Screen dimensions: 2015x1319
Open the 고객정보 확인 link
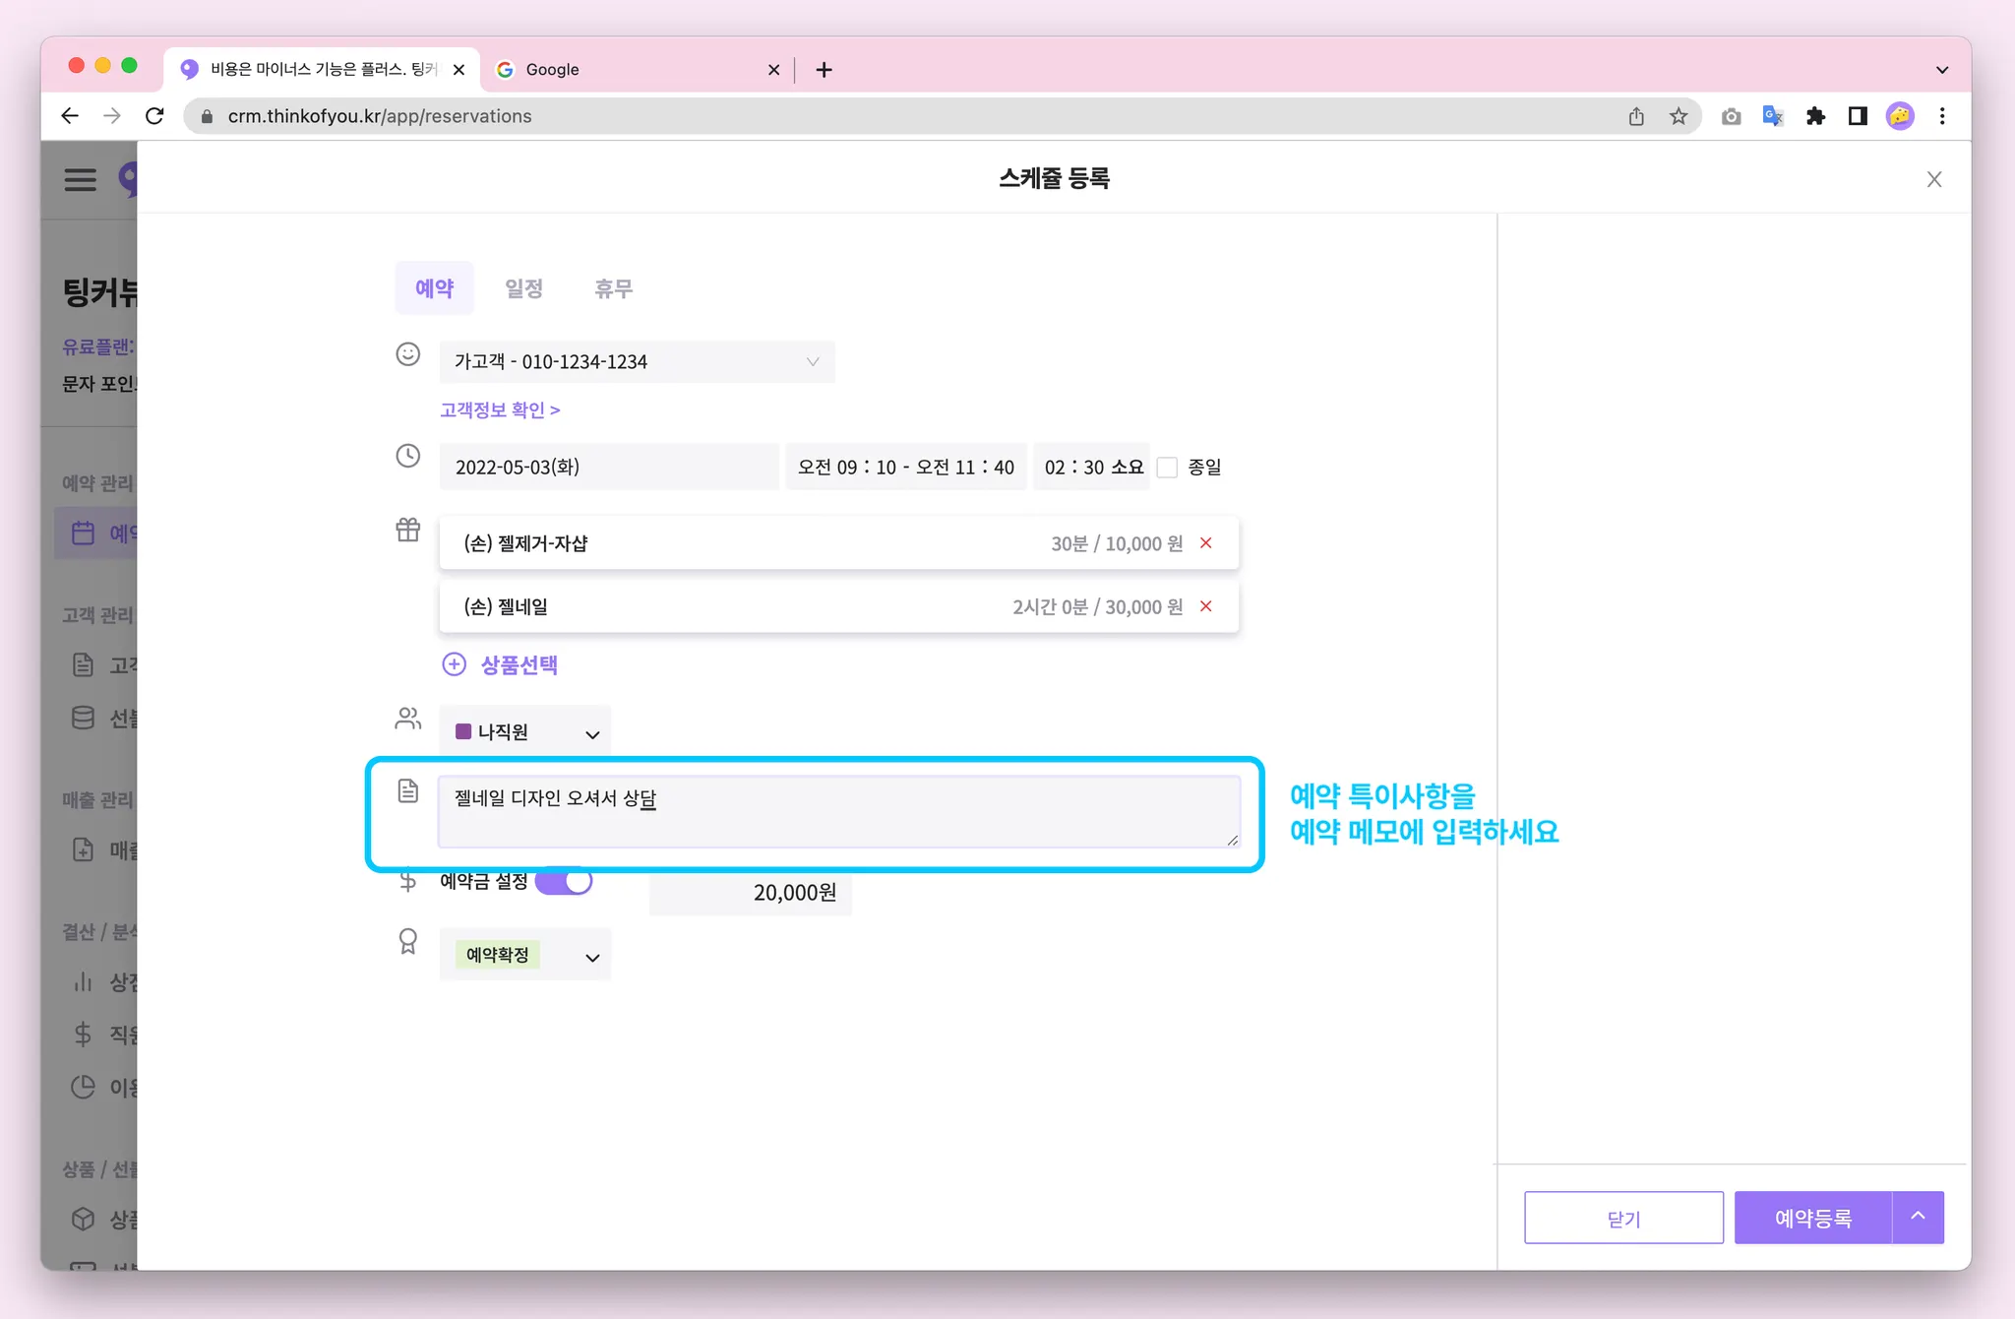point(500,409)
